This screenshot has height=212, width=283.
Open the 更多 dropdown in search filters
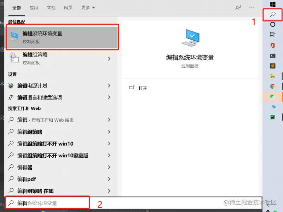pos(87,8)
